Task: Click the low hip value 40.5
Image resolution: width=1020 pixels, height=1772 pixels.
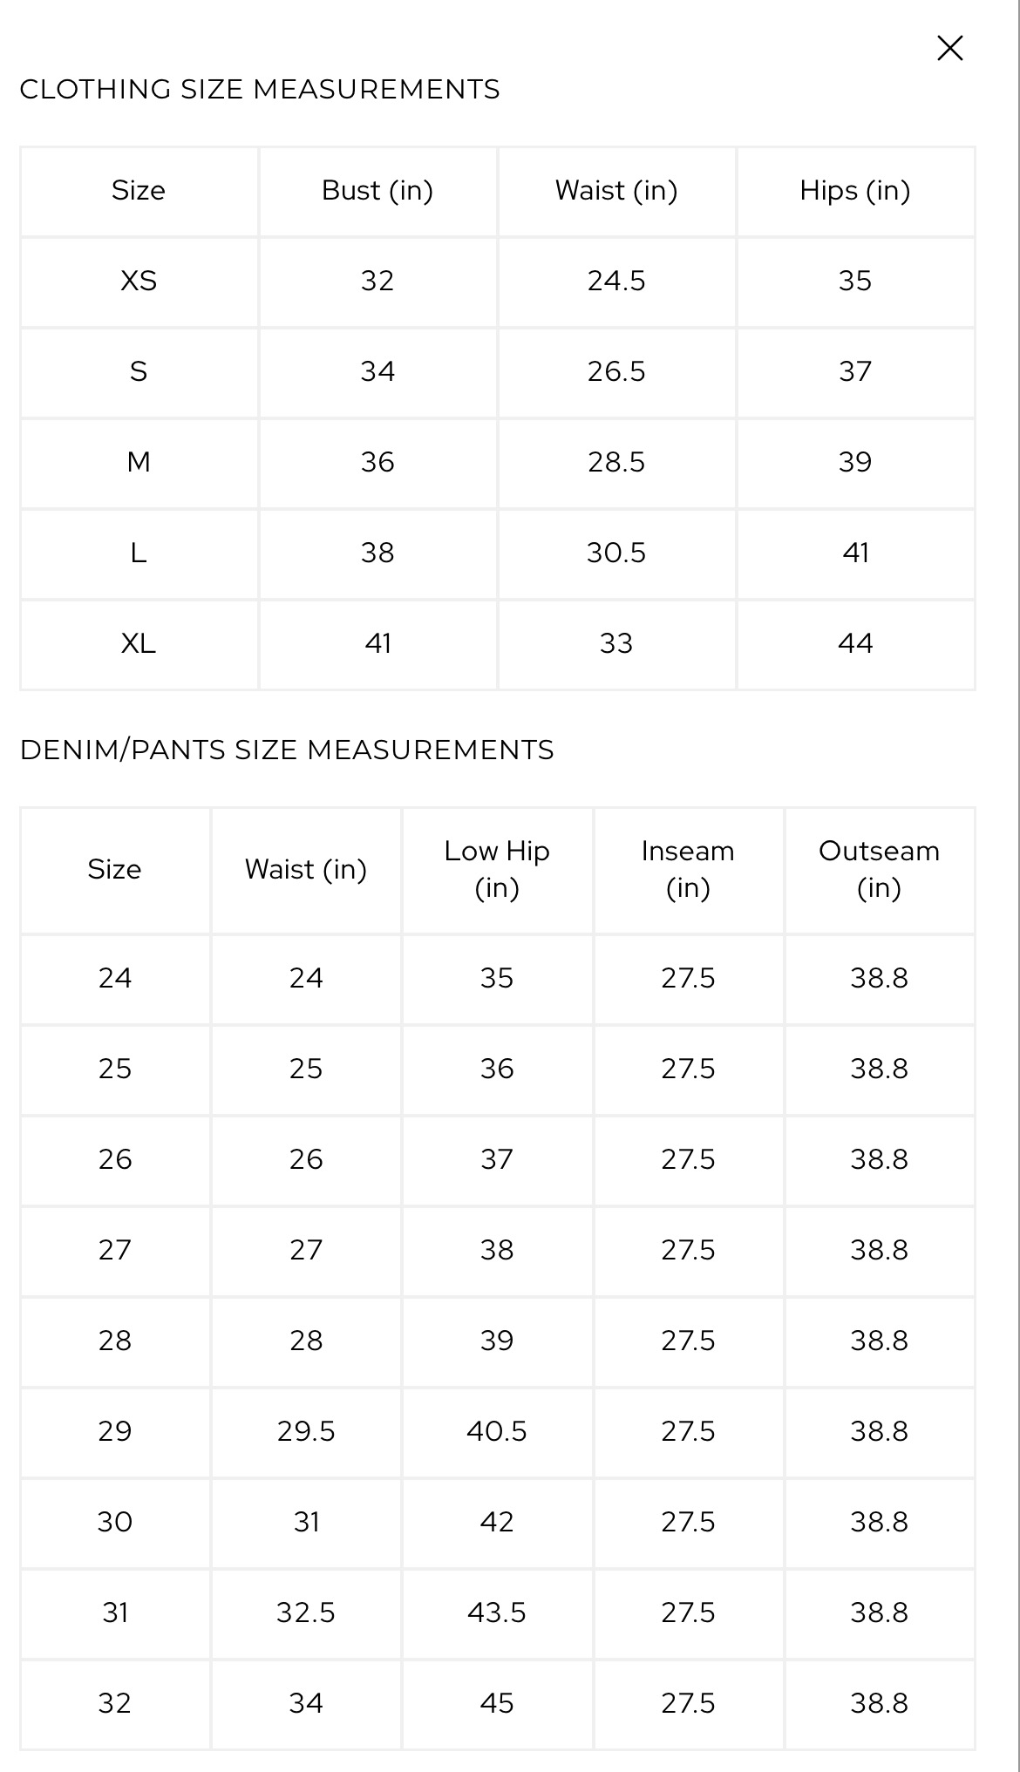Action: point(497,1431)
